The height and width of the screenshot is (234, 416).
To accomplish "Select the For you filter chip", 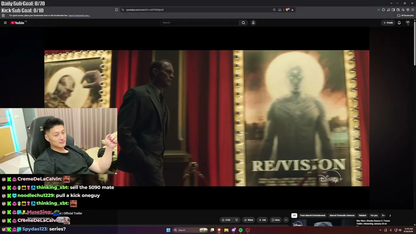I will click(x=374, y=215).
